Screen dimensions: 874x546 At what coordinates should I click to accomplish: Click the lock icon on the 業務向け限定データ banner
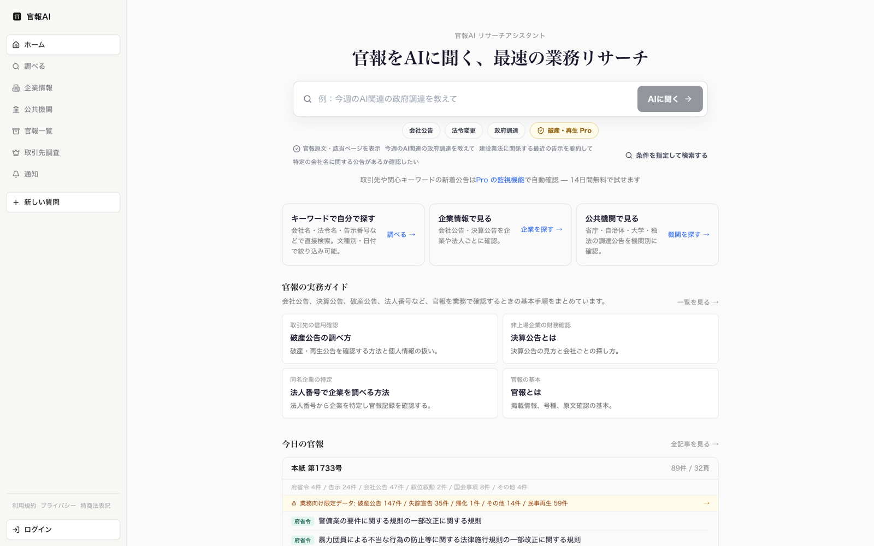pos(294,503)
